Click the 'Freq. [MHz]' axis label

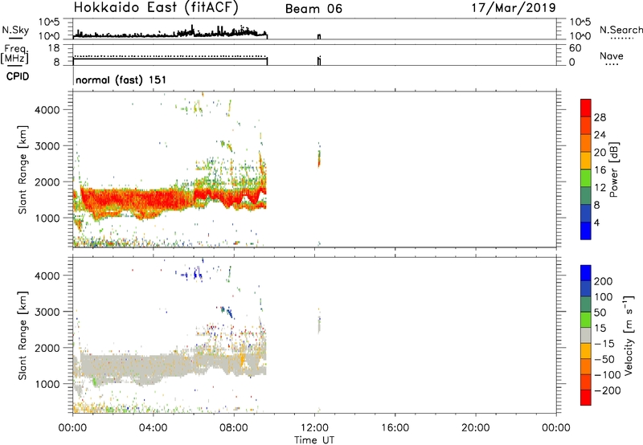[x=15, y=55]
